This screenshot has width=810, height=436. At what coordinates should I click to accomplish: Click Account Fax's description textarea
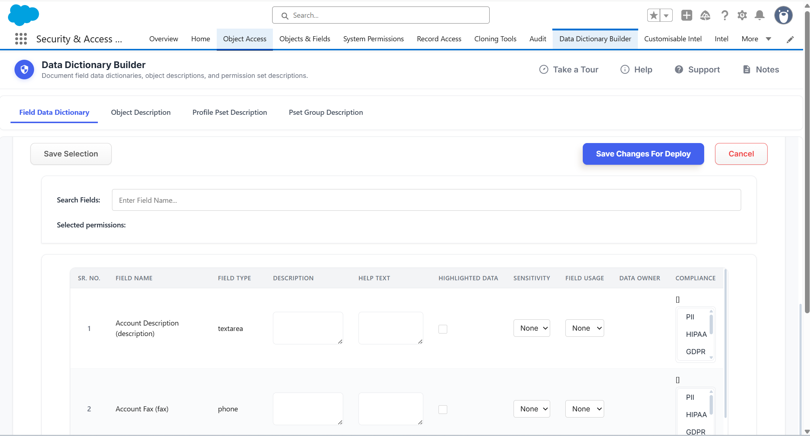308,409
